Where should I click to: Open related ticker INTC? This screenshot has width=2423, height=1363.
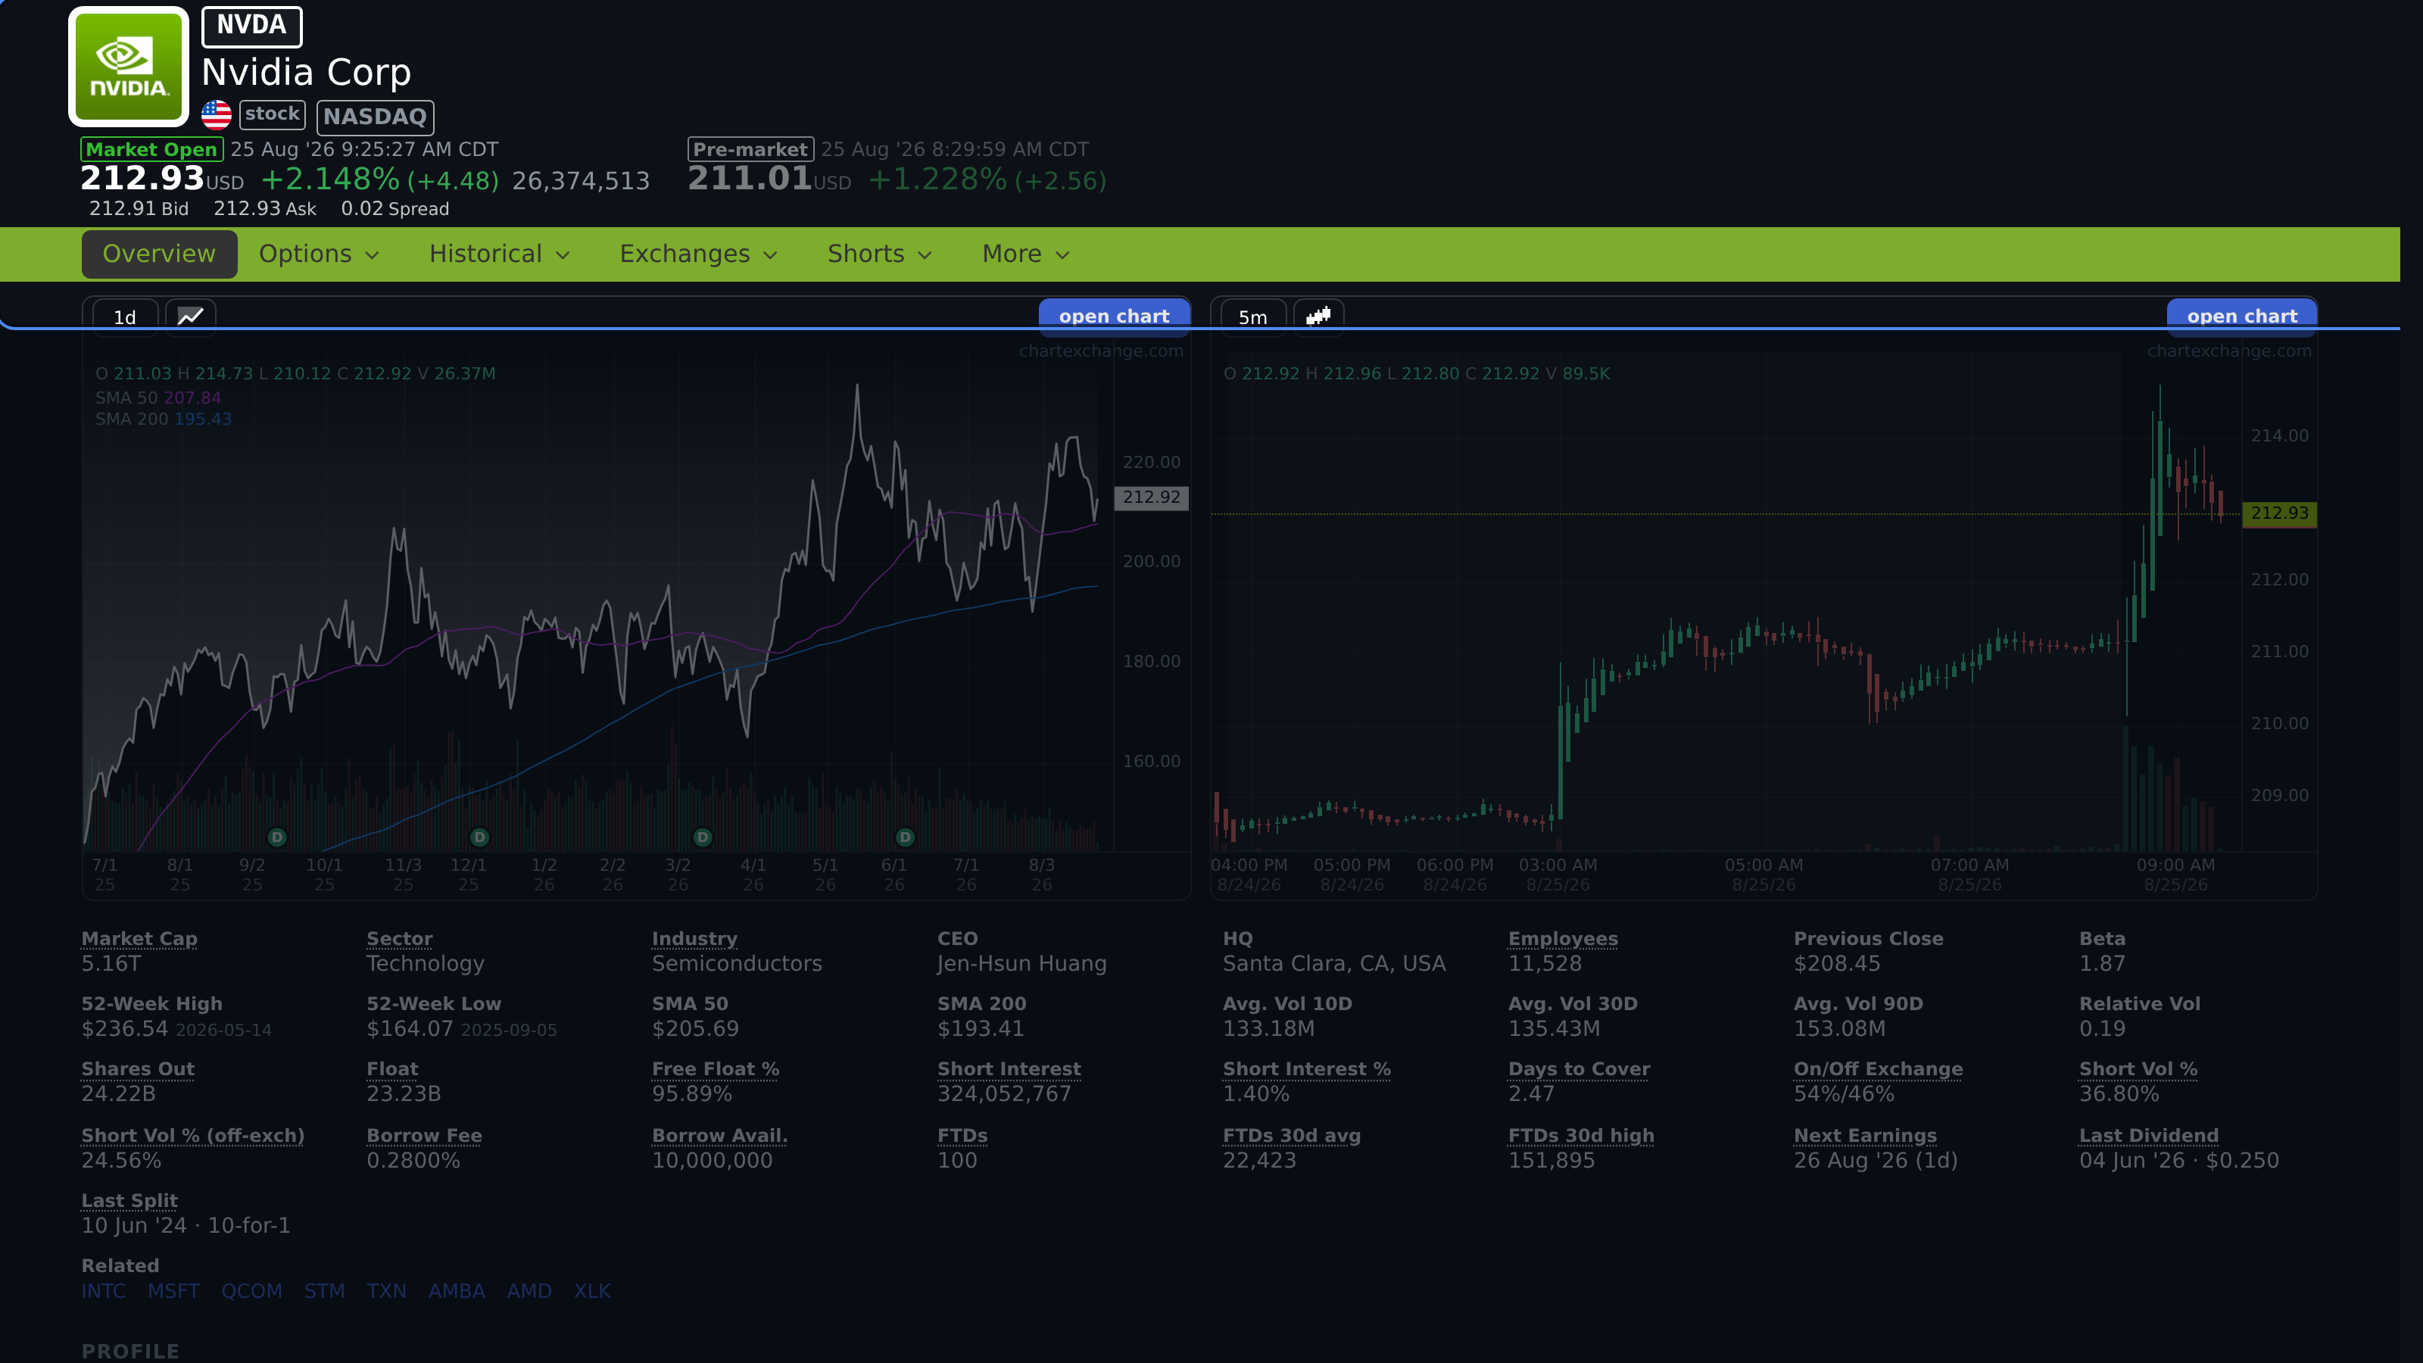point(104,1290)
